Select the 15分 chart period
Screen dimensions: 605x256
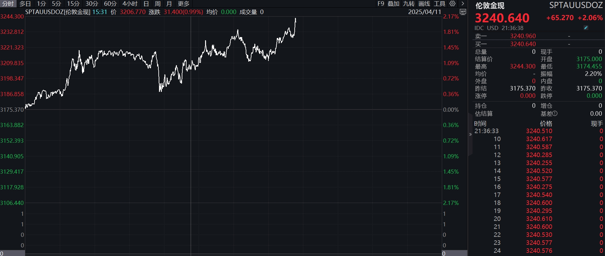click(73, 4)
